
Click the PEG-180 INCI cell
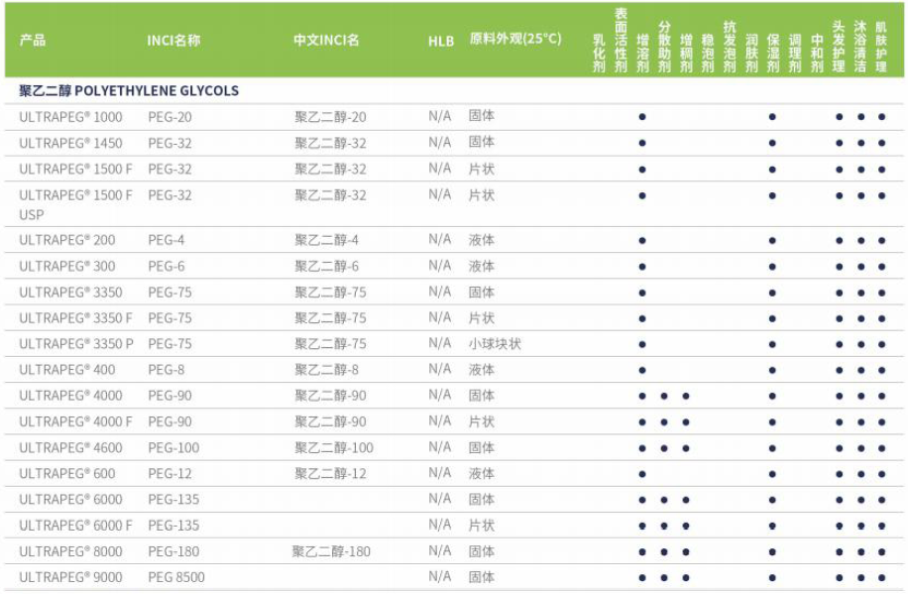173,551
